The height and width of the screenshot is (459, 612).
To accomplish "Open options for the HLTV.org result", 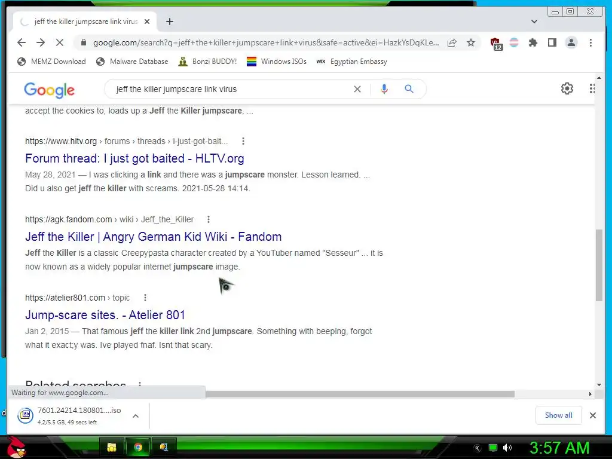I will click(243, 141).
